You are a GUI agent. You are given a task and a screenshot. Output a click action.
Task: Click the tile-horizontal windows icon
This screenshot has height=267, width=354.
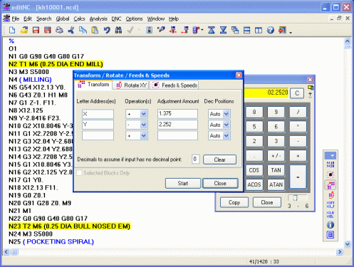[247, 30]
